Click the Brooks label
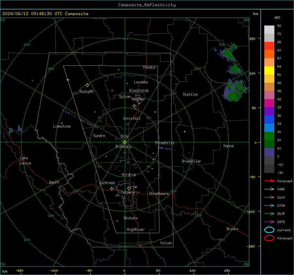Screen dimensions: 294x275 click(x=232, y=229)
